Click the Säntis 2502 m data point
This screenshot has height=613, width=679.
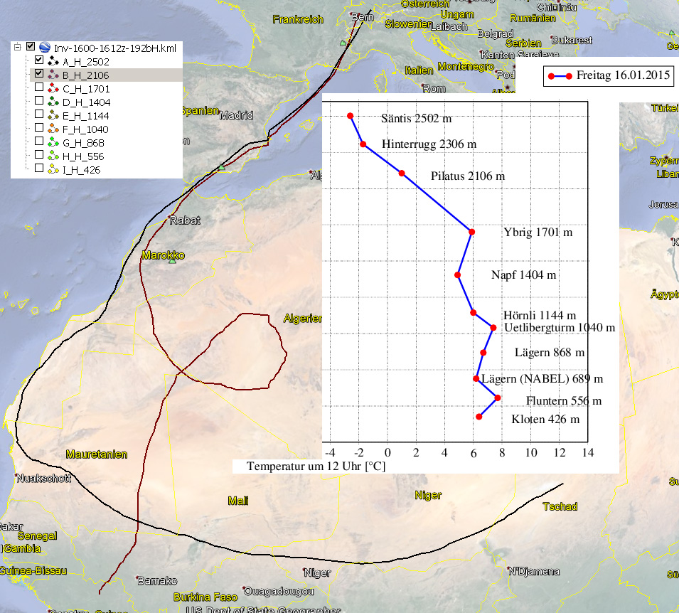pos(350,116)
